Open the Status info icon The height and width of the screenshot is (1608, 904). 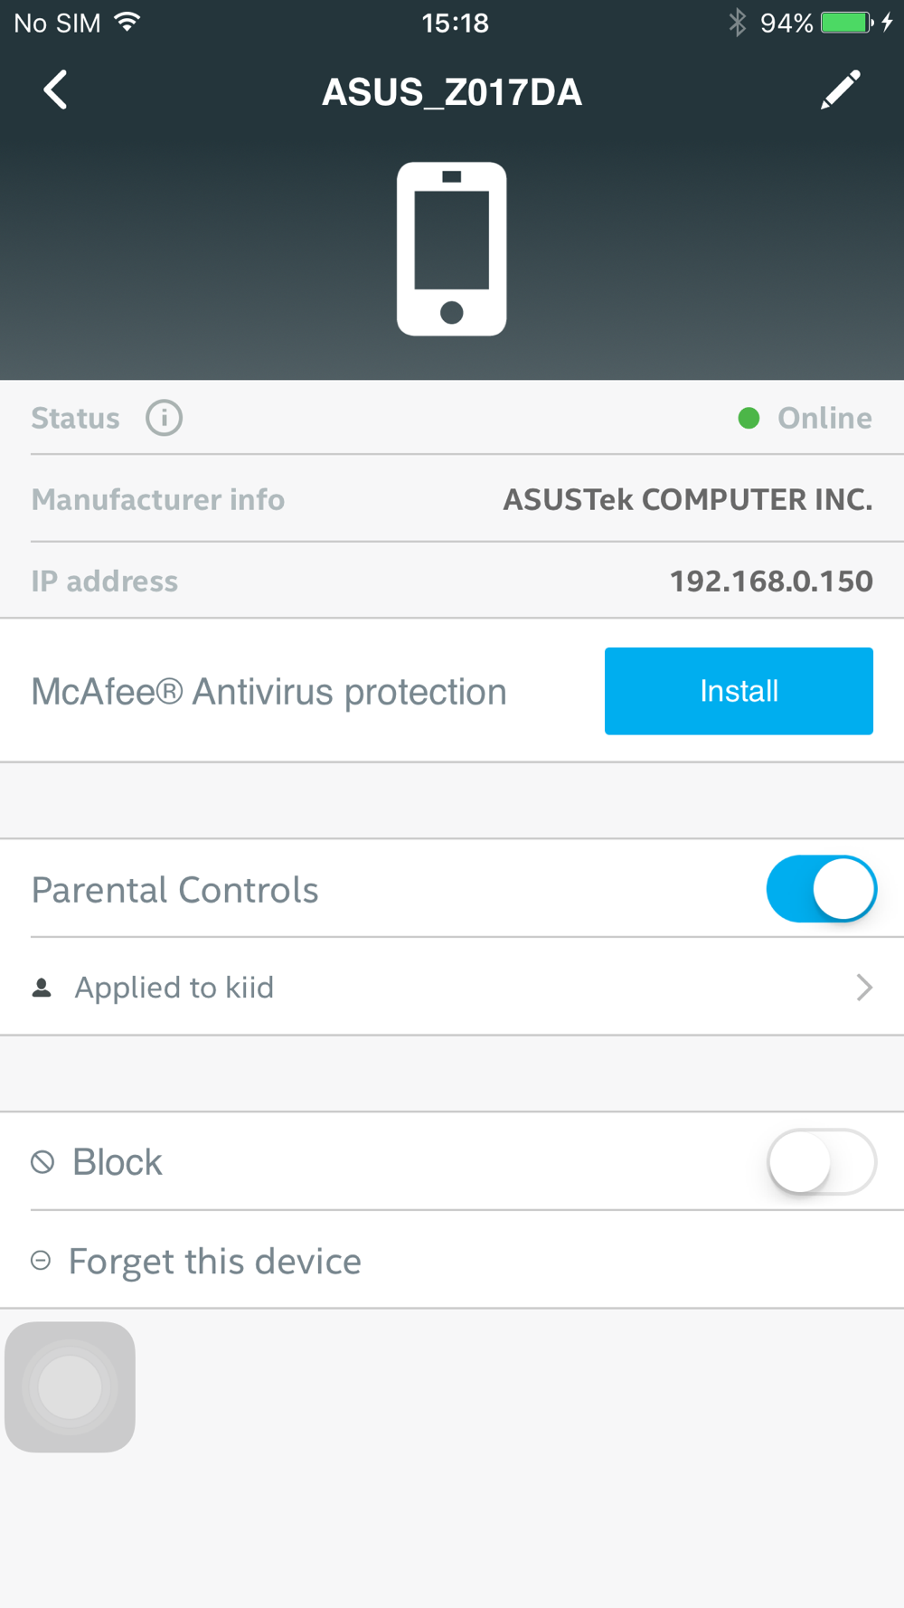(x=165, y=418)
